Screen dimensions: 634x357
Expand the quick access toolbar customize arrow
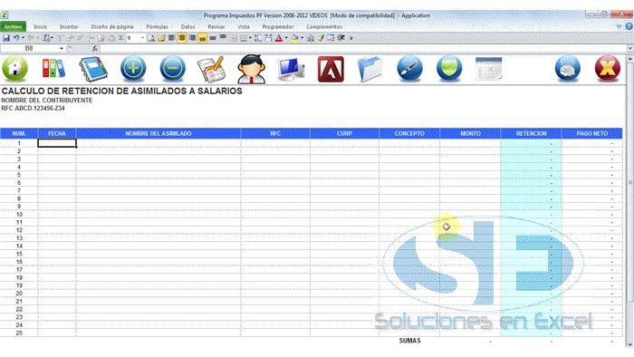351,38
